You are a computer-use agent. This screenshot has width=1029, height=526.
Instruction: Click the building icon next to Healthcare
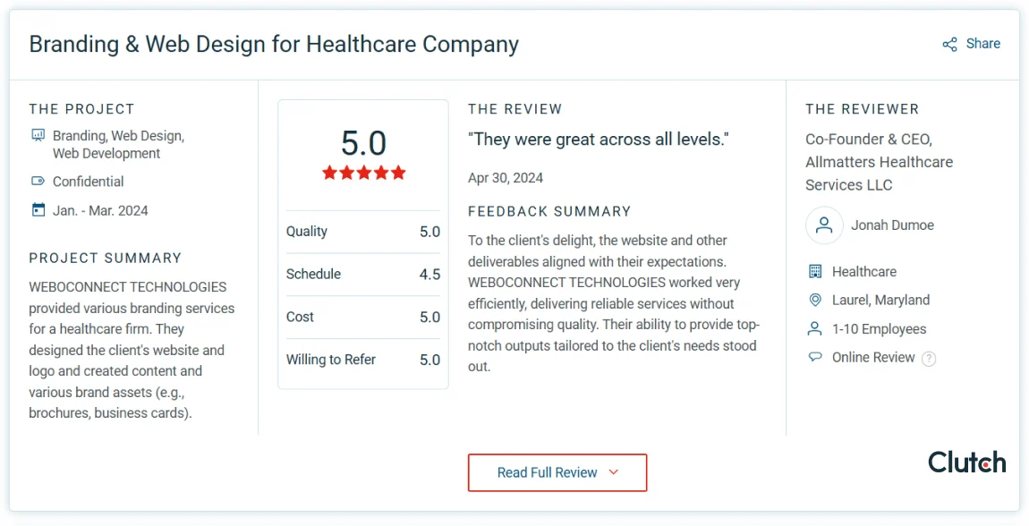click(x=815, y=271)
